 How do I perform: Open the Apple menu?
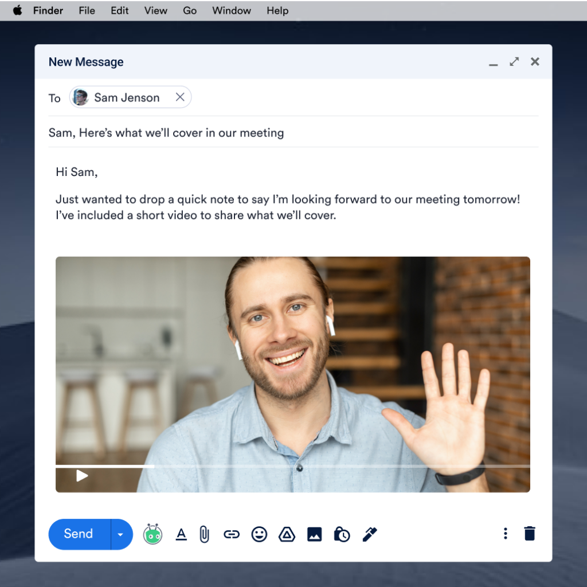point(17,10)
